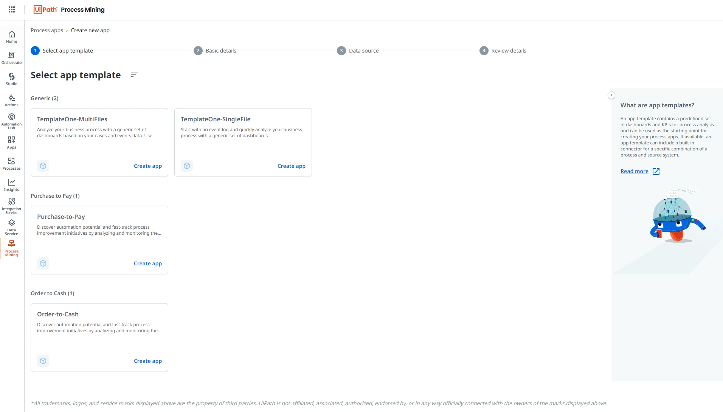The image size is (723, 412).
Task: Click the external link icon next to Read more
Action: [x=656, y=172]
